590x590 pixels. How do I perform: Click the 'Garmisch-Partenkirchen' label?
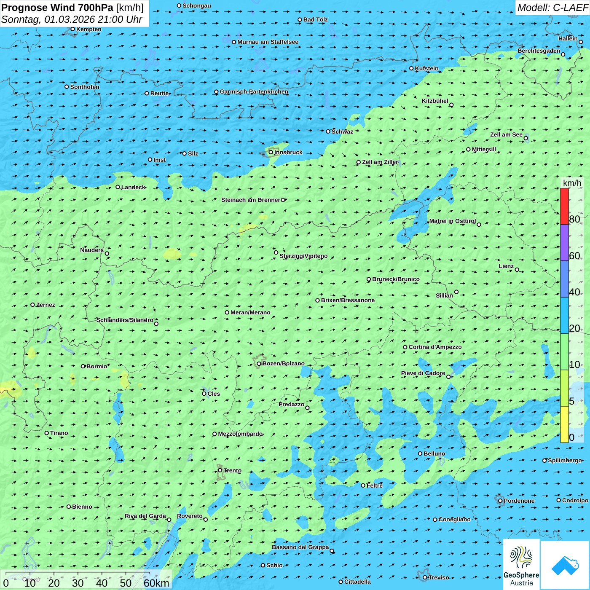tap(254, 91)
